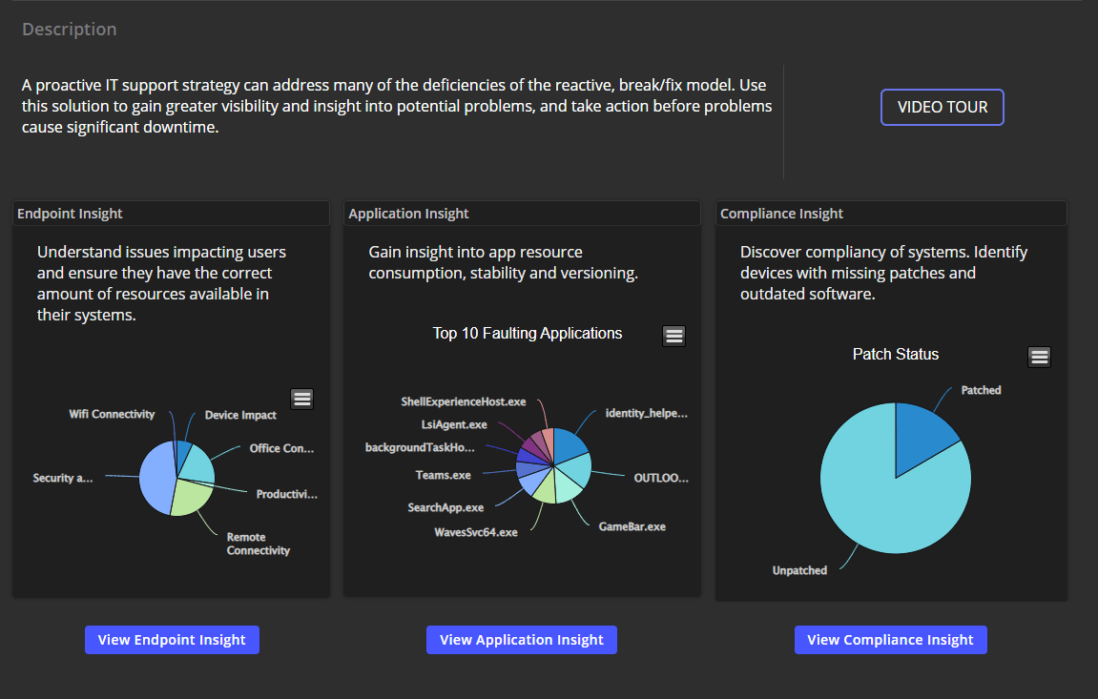The image size is (1098, 699).
Task: Click View Endpoint Insight button
Action: click(x=172, y=640)
